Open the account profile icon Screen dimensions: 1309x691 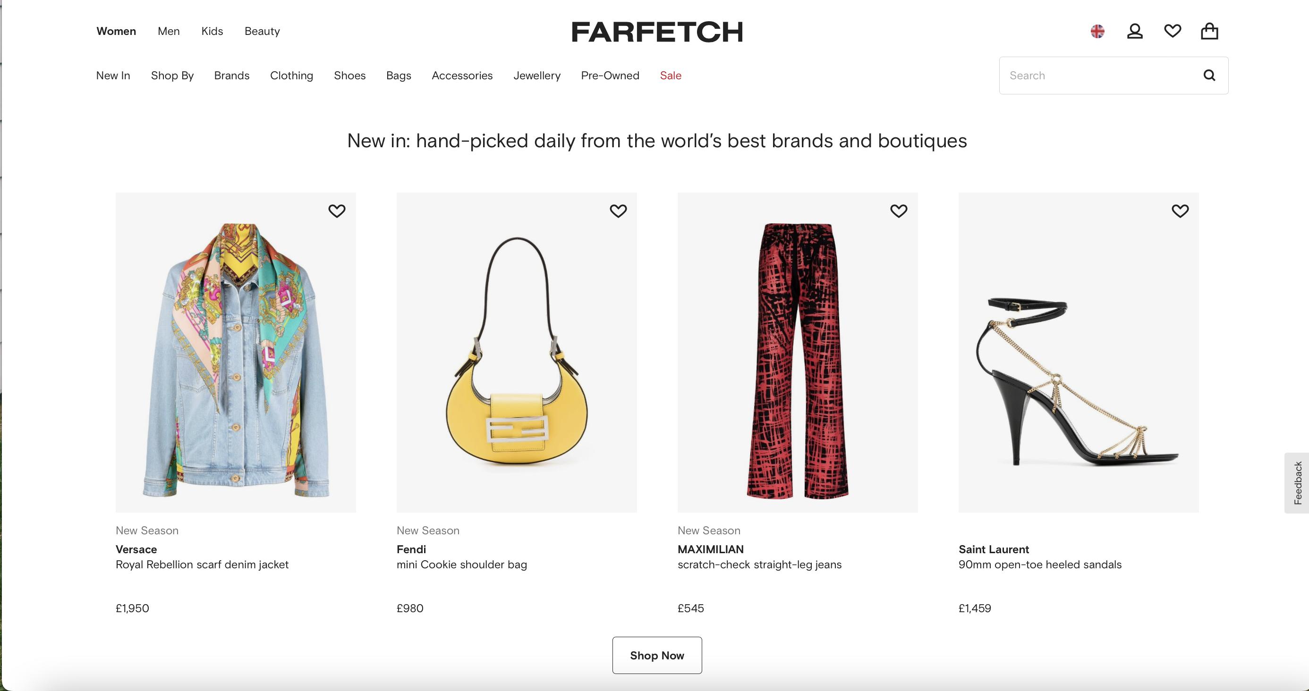[1135, 32]
